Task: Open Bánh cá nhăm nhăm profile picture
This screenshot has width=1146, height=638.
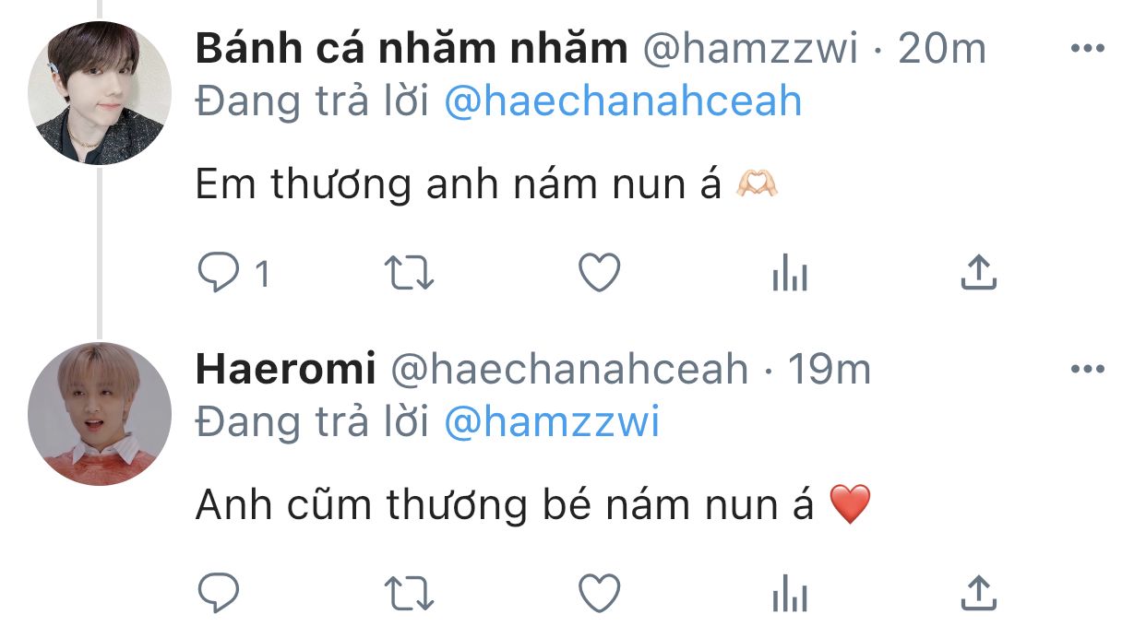Action: [x=100, y=93]
